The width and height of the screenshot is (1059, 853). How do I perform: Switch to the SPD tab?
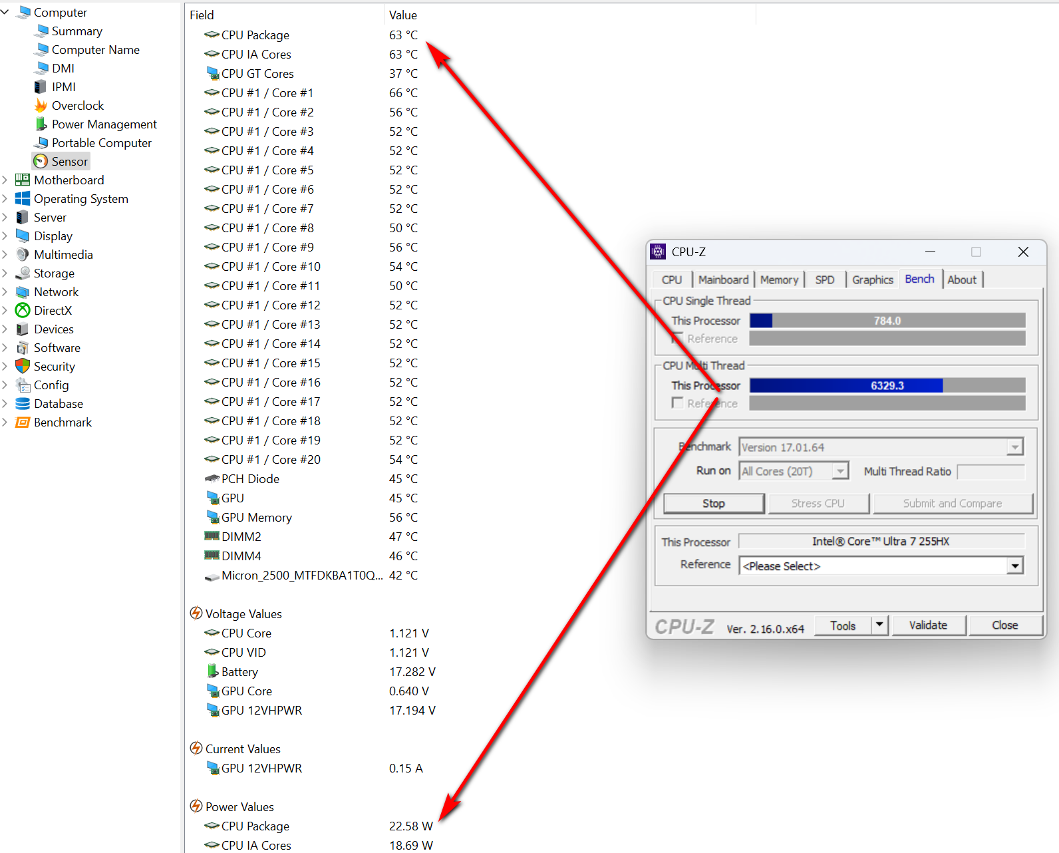tap(825, 279)
